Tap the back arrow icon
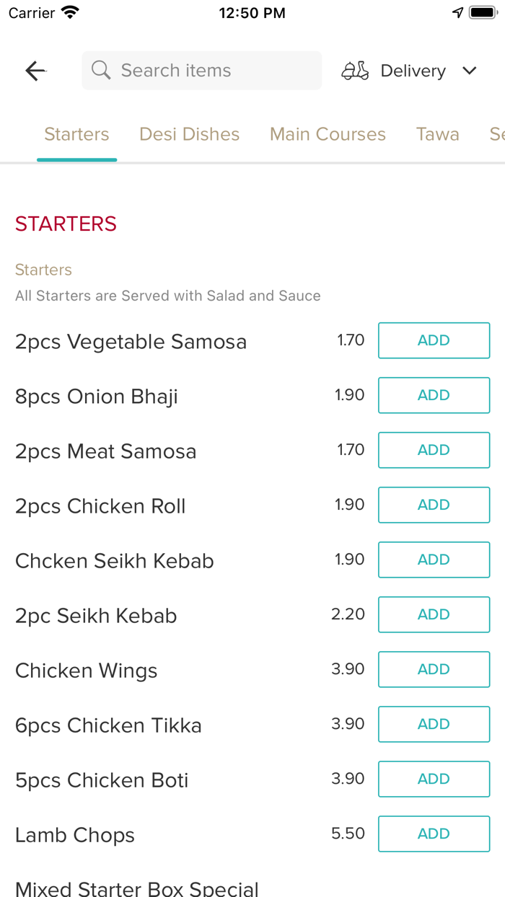 (35, 71)
